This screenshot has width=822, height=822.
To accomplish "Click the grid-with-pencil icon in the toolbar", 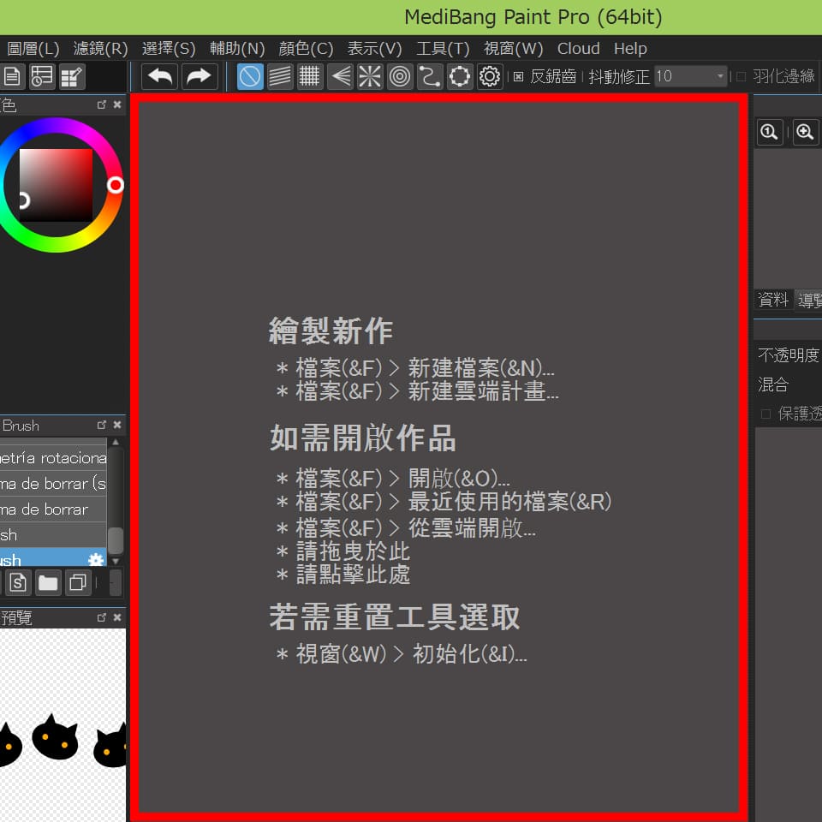I will (x=72, y=76).
